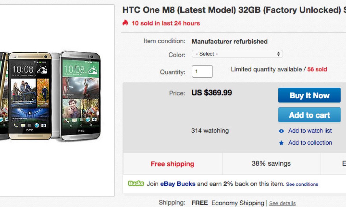
Task: Open shipping See details link
Action: pos(282,203)
